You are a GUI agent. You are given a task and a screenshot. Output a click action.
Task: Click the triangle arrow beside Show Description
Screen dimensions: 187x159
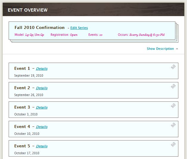coord(177,49)
